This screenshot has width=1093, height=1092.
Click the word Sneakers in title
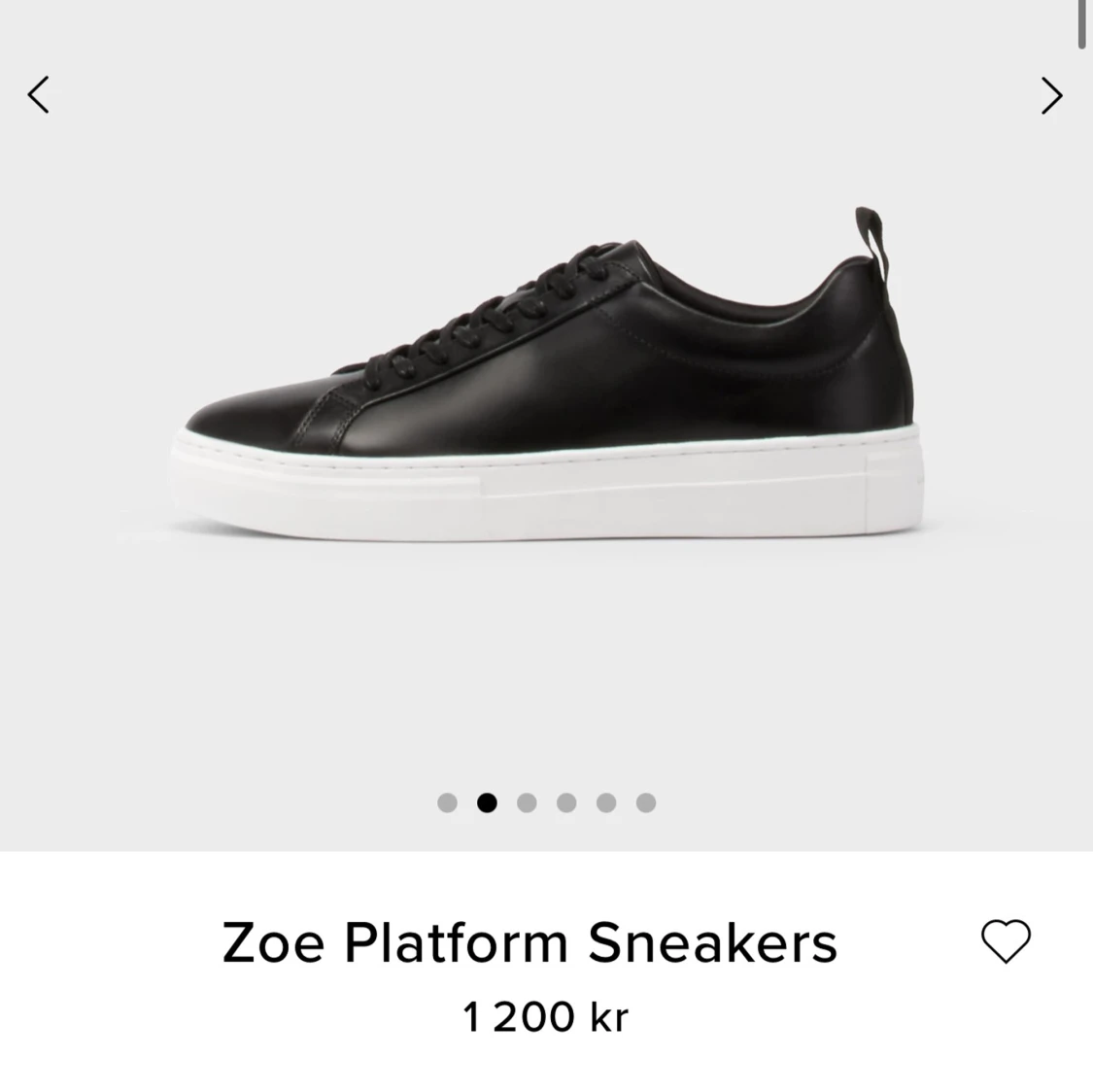[x=712, y=942]
